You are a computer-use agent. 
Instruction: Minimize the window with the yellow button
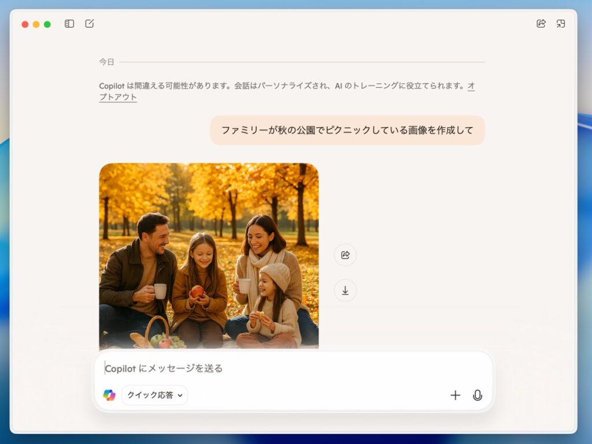[36, 24]
